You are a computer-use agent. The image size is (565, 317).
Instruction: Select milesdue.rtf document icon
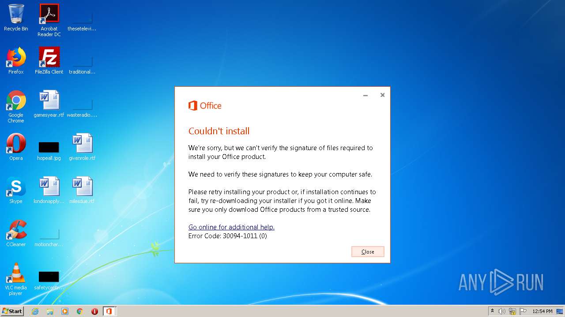pyautogui.click(x=82, y=190)
